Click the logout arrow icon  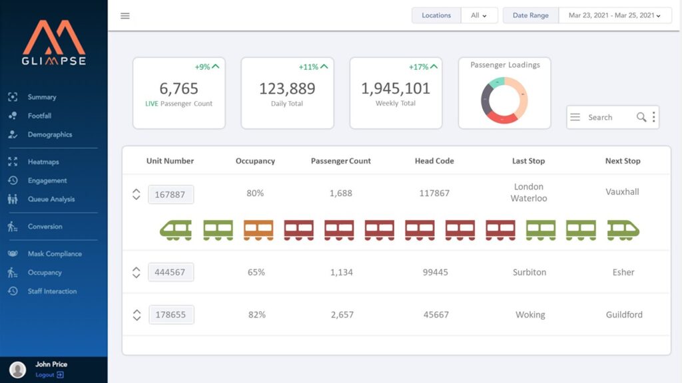61,375
